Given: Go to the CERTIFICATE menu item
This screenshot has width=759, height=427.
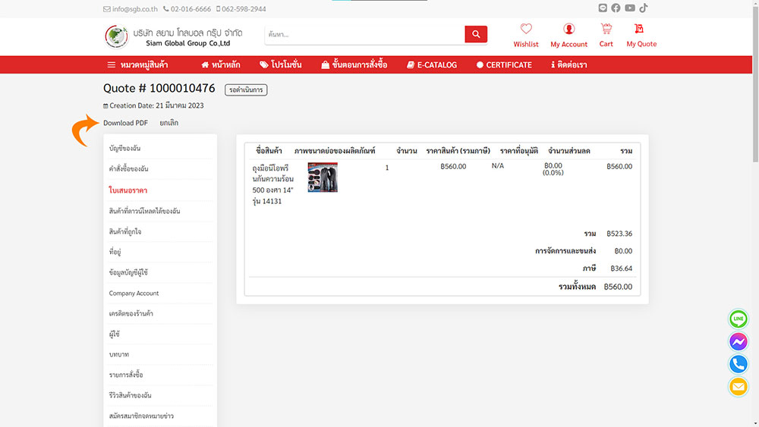Looking at the screenshot, I should coord(504,65).
